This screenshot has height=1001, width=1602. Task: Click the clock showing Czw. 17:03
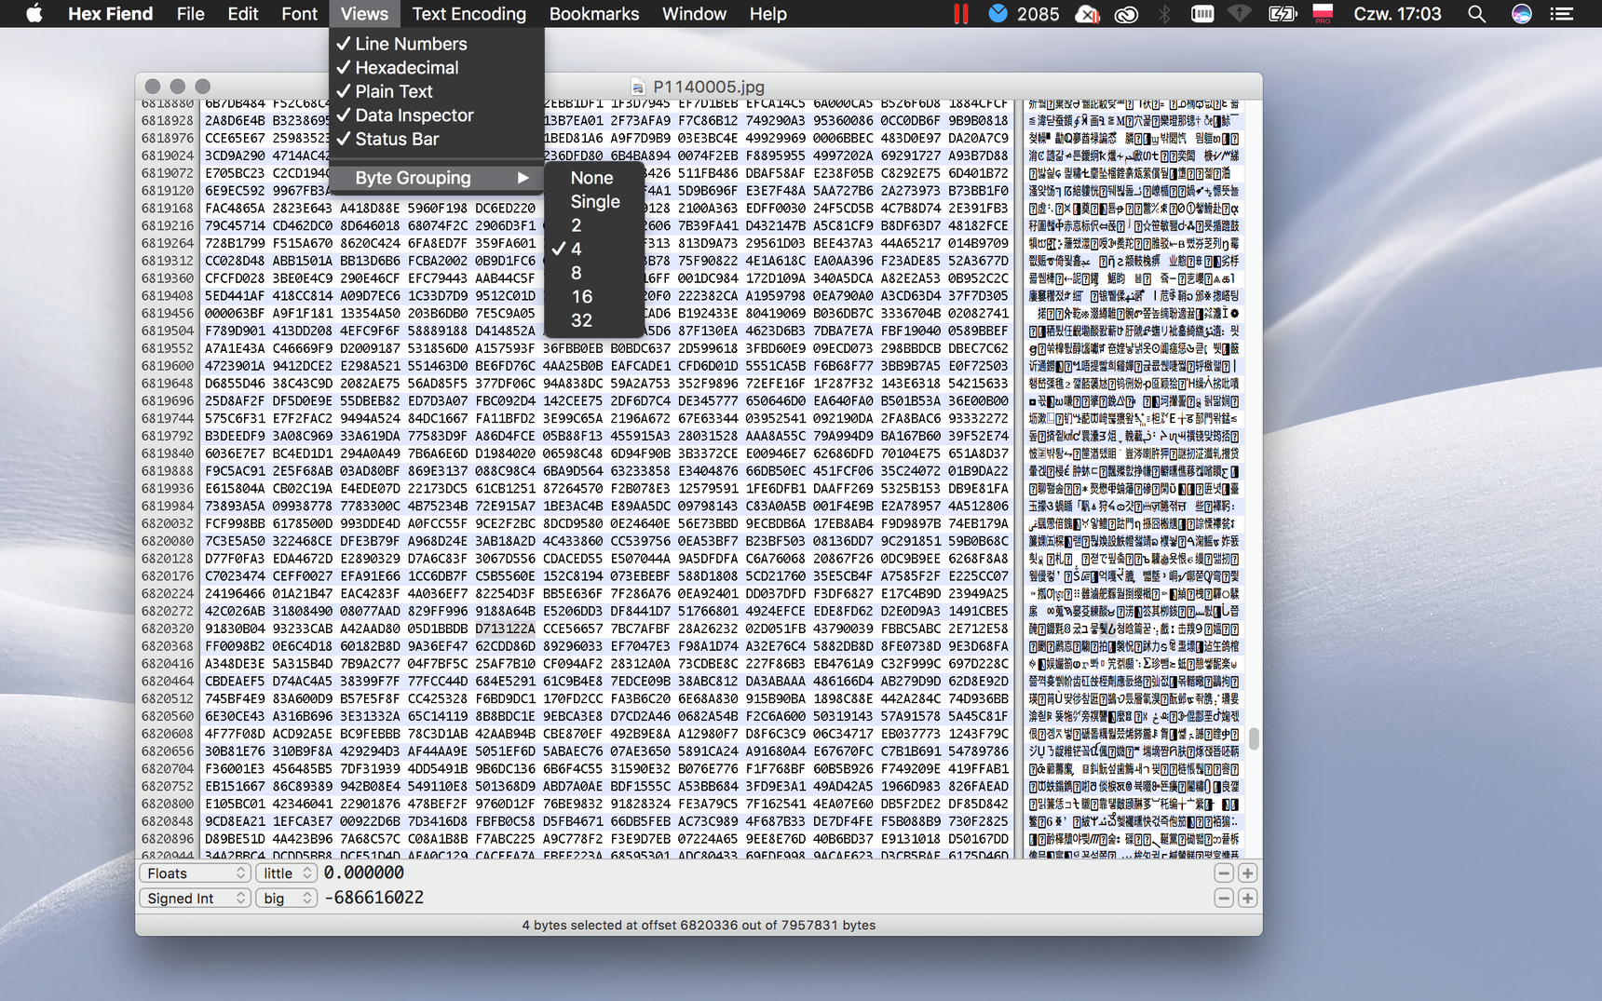pyautogui.click(x=1396, y=14)
